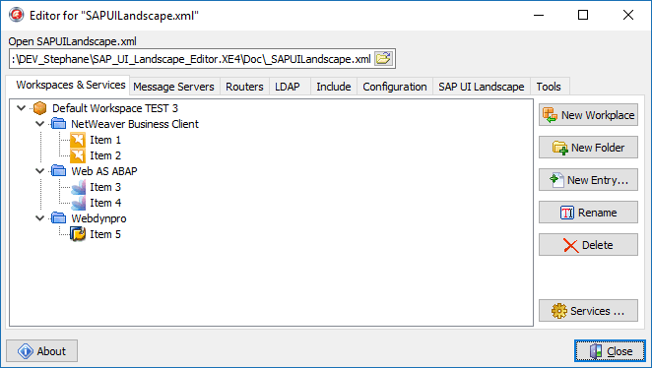This screenshot has height=368, width=652.
Task: Click the NetWeaver Business Client folder icon
Action: coord(59,124)
